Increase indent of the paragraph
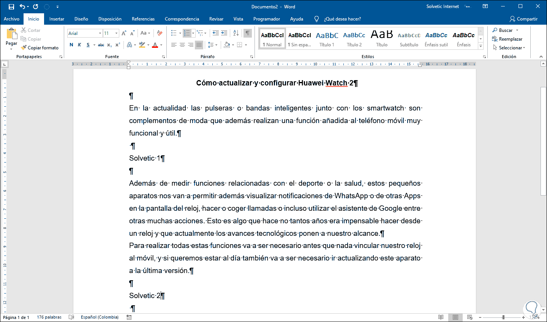 tap(224, 33)
